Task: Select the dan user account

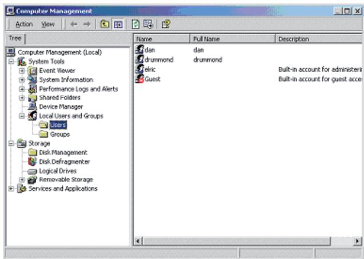Action: (150, 50)
